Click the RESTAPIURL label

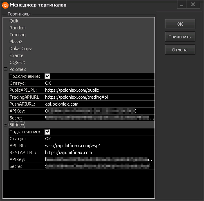(x=22, y=152)
